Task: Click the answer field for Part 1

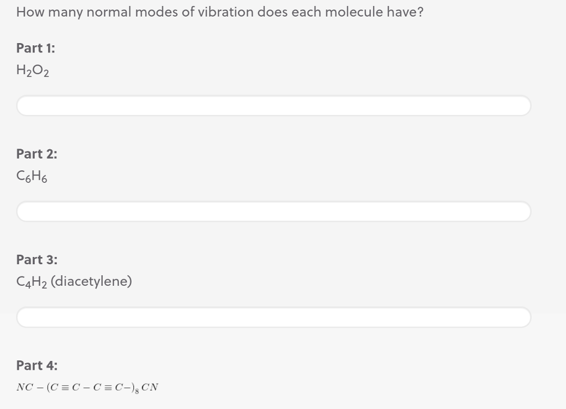Action: click(274, 106)
